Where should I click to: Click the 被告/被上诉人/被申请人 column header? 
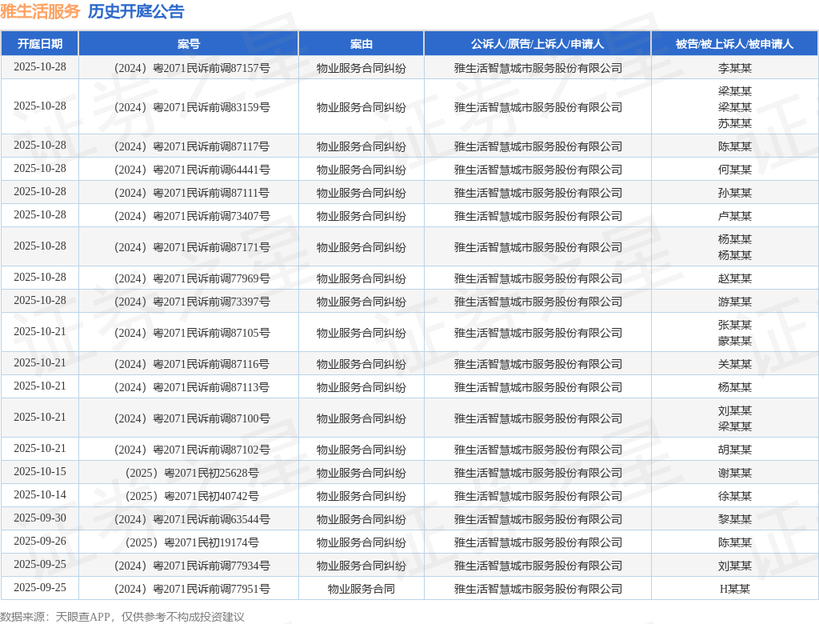tap(734, 44)
